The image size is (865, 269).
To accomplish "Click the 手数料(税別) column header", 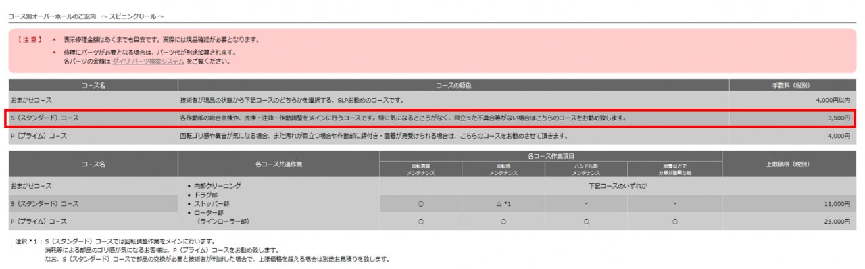I will (792, 86).
